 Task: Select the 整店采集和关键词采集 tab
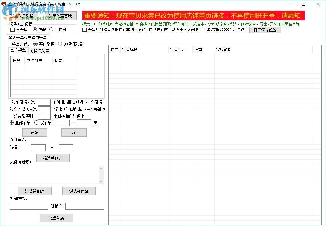click(27, 37)
